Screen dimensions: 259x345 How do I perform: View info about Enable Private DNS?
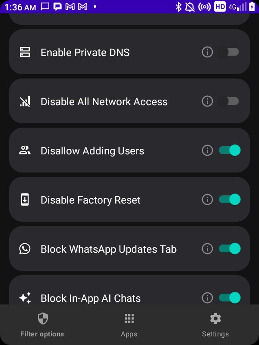207,52
